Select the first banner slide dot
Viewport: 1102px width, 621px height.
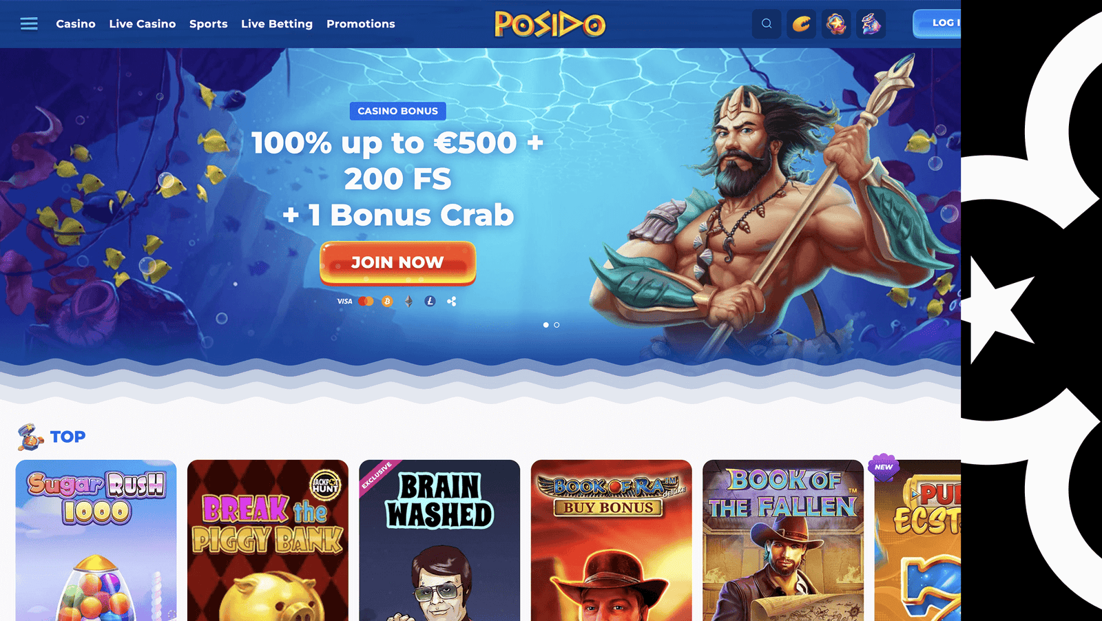click(546, 325)
